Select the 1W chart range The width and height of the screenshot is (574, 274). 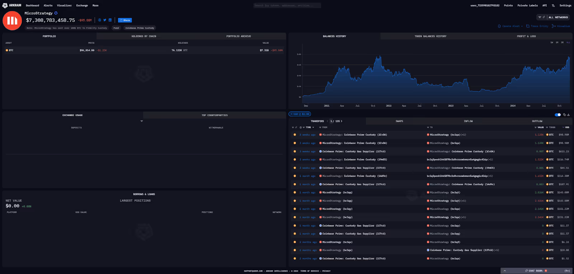click(x=552, y=43)
